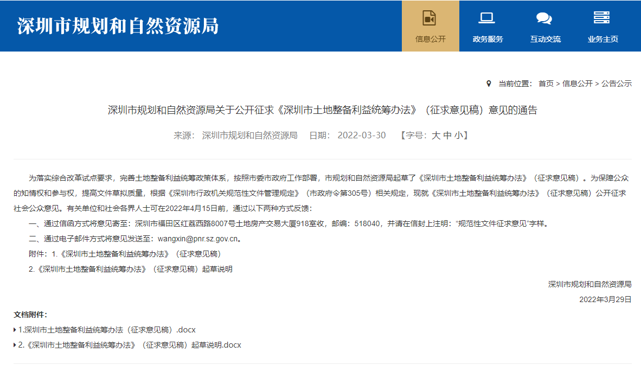Click the arrow bullet before first attachment

pyautogui.click(x=15, y=330)
